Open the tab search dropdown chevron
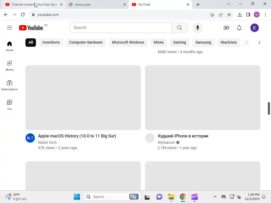The image size is (271, 203). pyautogui.click(x=228, y=4)
